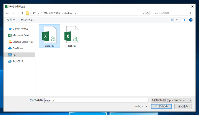Click the folder icon in address bar
This screenshot has width=199, height=115.
click(27, 13)
